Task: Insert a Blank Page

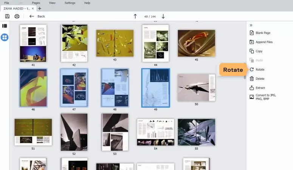Action: coord(260,33)
